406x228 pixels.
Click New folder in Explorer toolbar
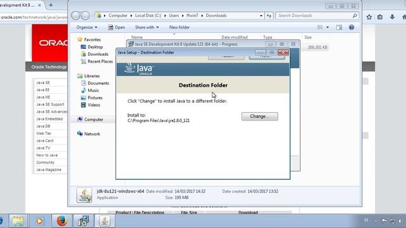[179, 27]
